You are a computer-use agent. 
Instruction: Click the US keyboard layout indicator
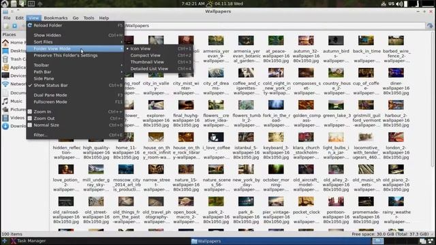pyautogui.click(x=391, y=4)
